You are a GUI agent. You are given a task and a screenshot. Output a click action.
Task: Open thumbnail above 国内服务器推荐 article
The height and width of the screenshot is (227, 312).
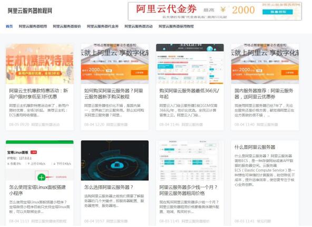265,64
